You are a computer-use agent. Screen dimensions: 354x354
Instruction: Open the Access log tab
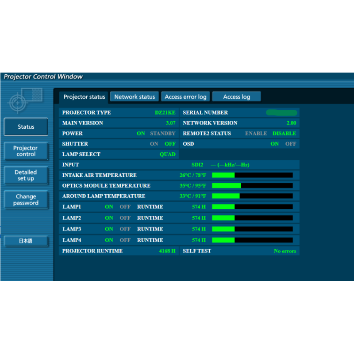pos(237,97)
